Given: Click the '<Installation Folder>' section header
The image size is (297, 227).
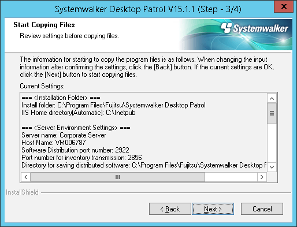Looking at the screenshot, I should (x=61, y=98).
